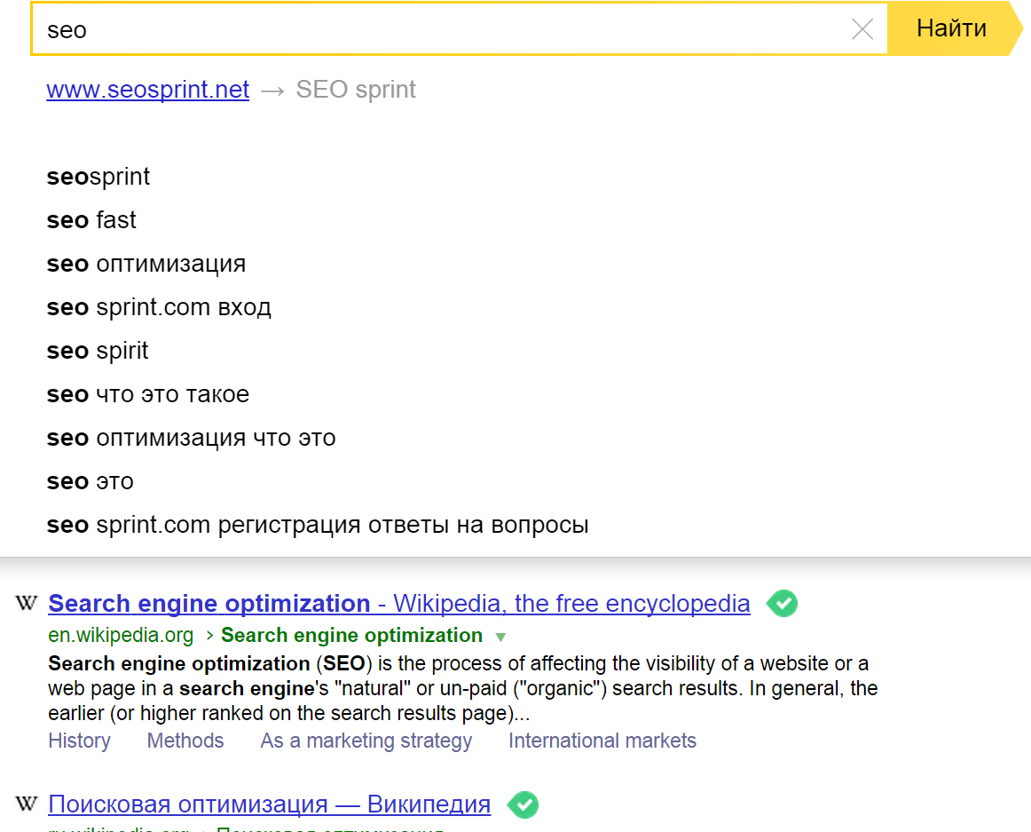Open the History sitelink

point(79,740)
